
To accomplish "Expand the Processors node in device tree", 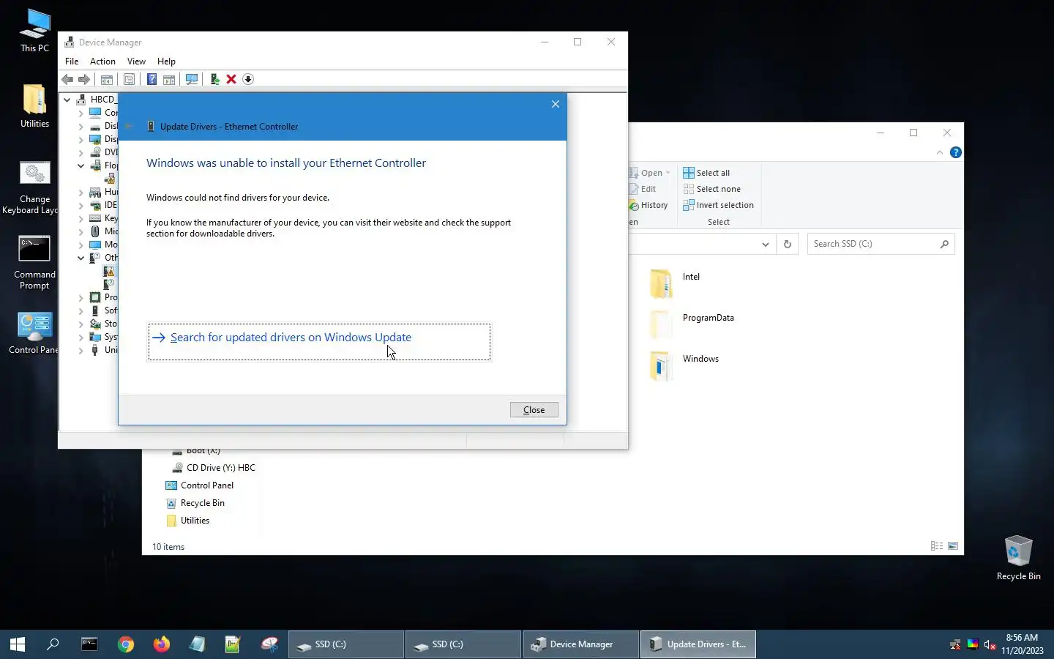I will (81, 297).
